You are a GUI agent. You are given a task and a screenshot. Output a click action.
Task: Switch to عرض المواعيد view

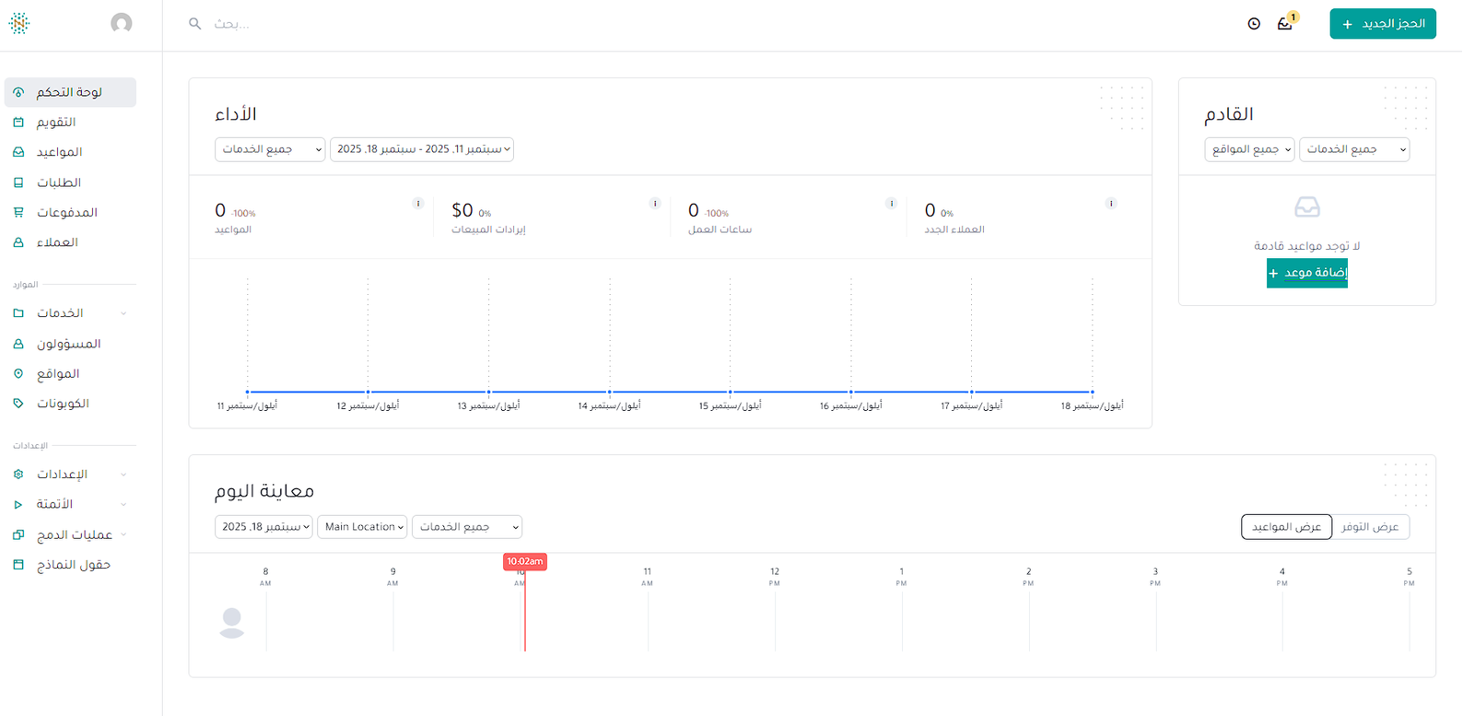pyautogui.click(x=1286, y=527)
